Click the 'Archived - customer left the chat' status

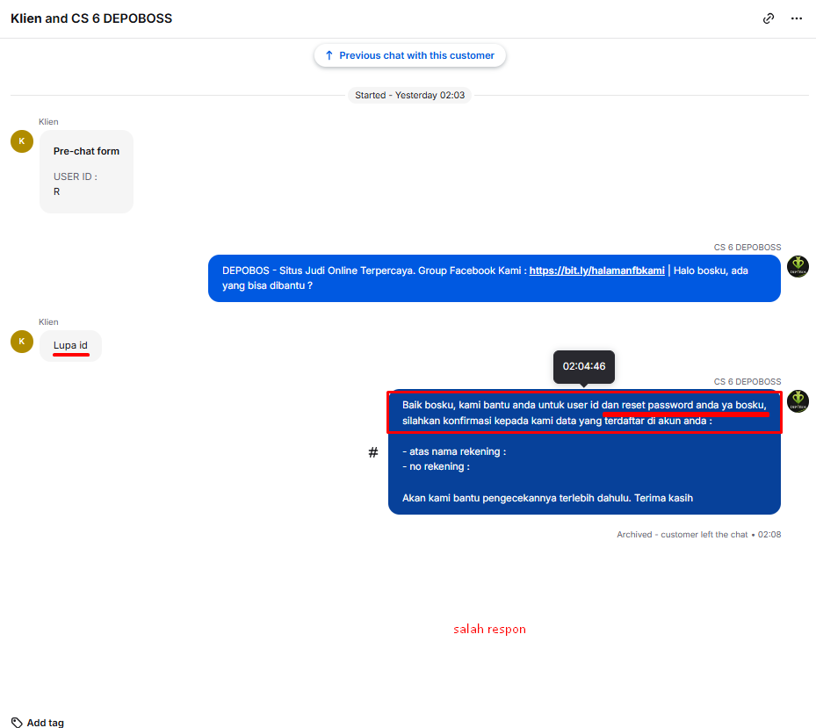click(698, 535)
